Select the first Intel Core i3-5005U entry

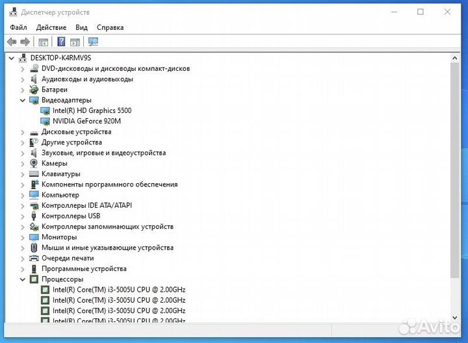tap(119, 290)
